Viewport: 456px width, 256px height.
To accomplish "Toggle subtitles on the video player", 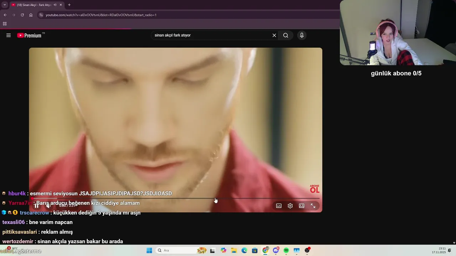I will click(279, 206).
